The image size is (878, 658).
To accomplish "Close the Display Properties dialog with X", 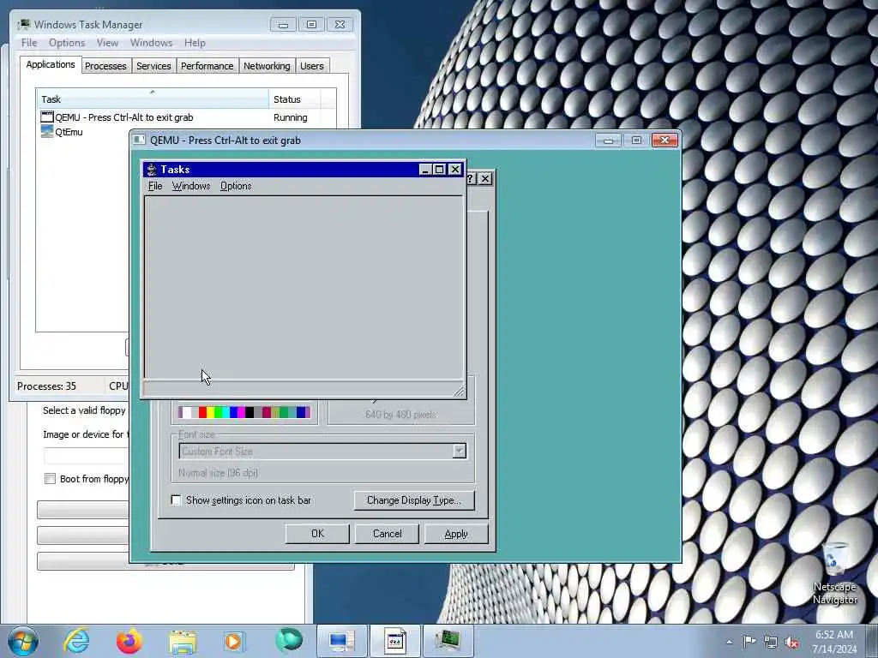I will 485,178.
